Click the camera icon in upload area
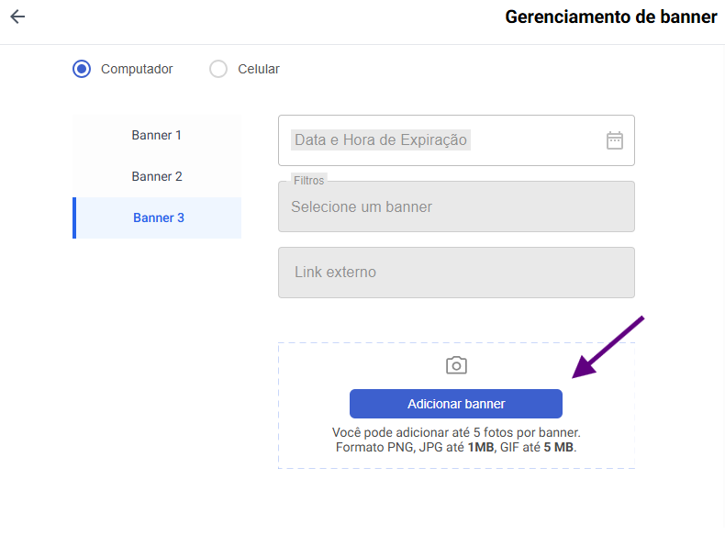 click(x=456, y=365)
